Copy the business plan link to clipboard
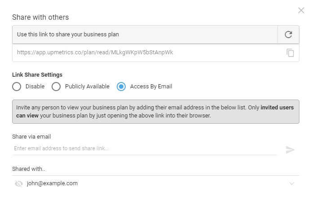Screen dimensions: 312x222 tap(290, 53)
